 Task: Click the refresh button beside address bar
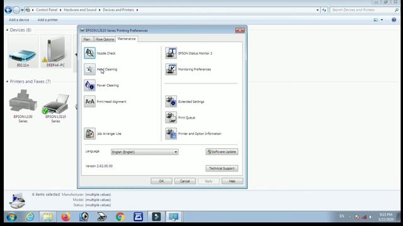(x=324, y=10)
